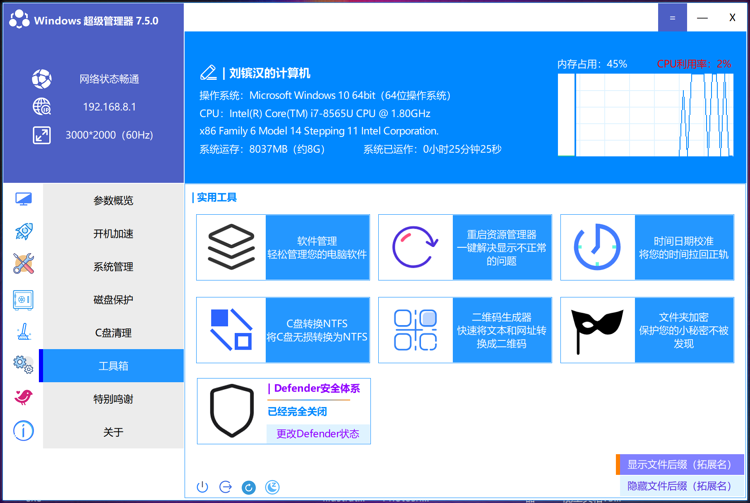Click the 网络状态畅通 status text
750x503 pixels.
[109, 79]
